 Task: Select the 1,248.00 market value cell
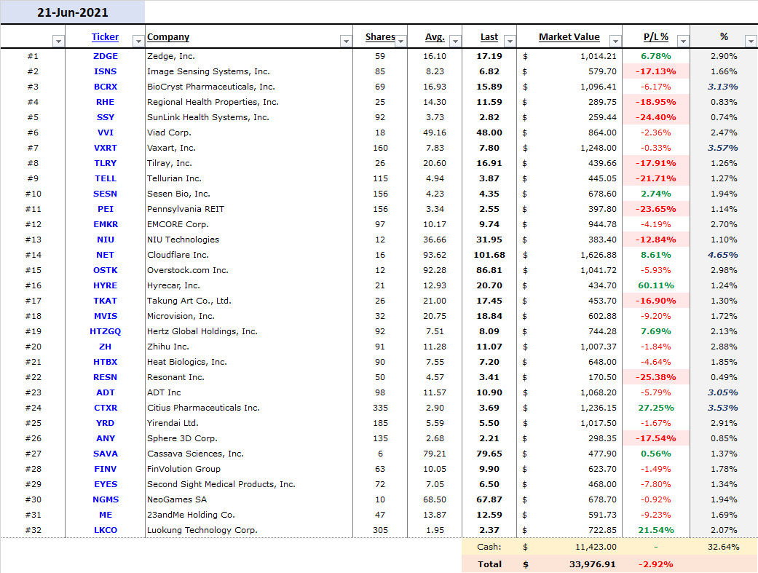point(569,148)
